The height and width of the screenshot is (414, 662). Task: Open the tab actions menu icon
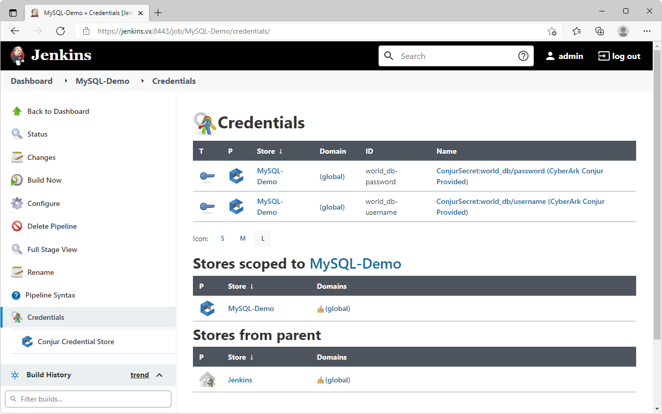13,12
